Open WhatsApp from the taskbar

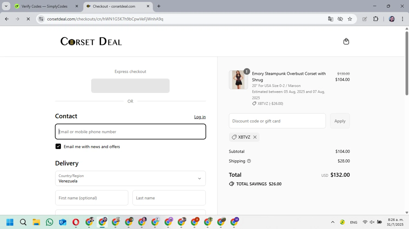tap(49, 222)
